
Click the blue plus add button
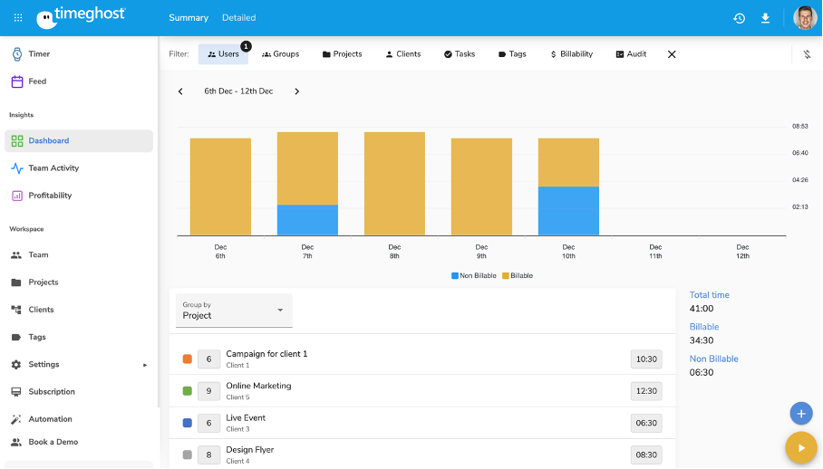click(x=800, y=414)
